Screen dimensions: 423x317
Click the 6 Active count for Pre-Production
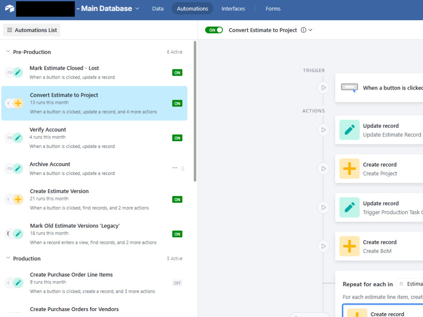[175, 52]
